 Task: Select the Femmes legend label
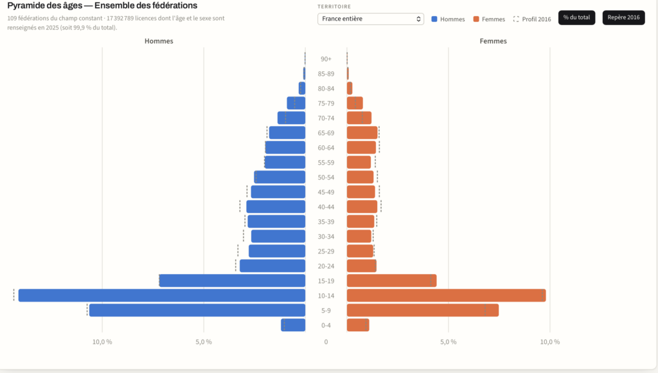(x=493, y=19)
